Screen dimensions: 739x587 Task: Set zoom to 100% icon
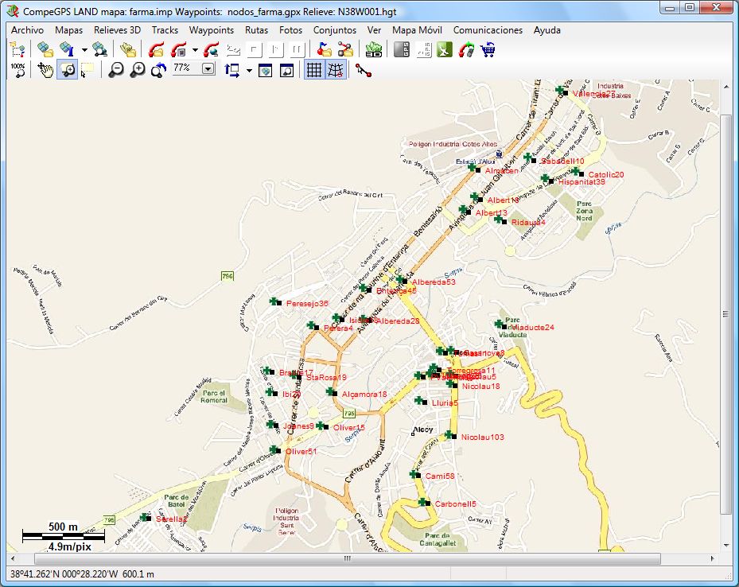(x=18, y=70)
